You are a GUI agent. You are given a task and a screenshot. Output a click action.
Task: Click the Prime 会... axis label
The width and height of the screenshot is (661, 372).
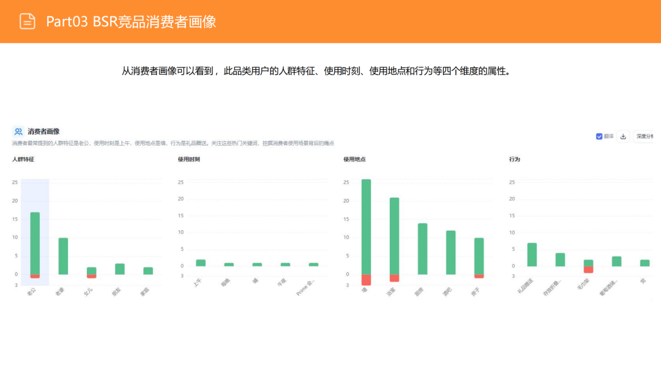click(305, 288)
